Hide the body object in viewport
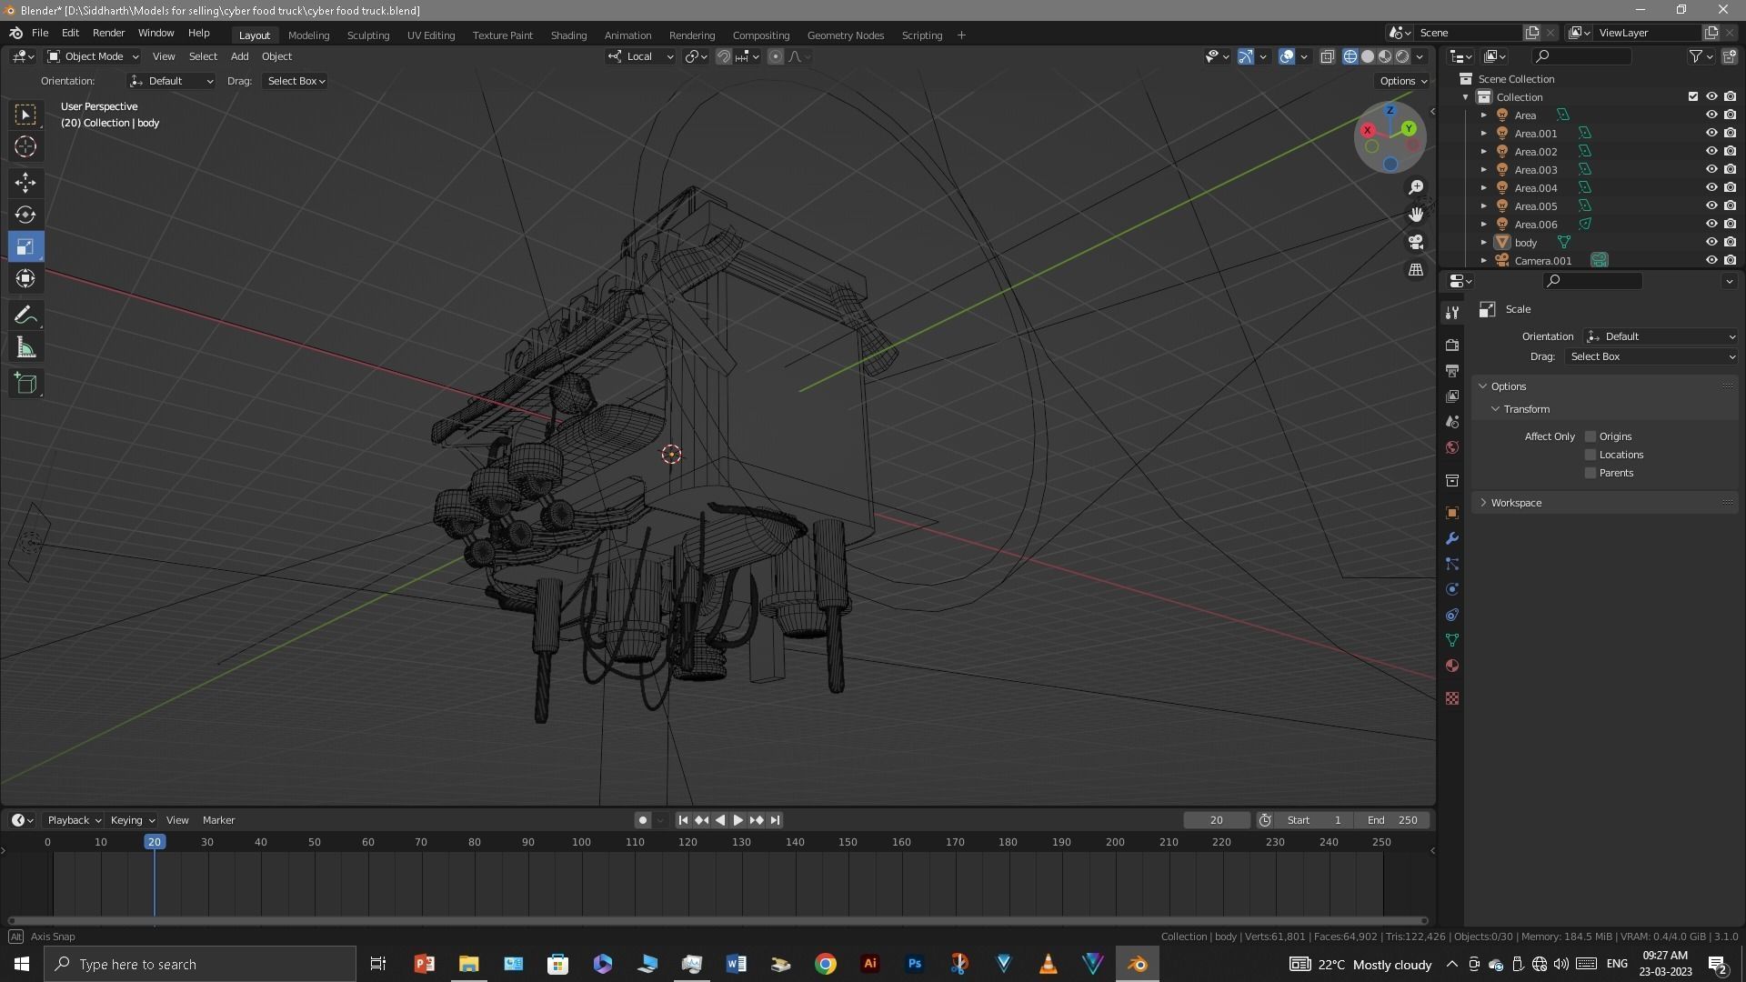This screenshot has width=1746, height=982. pyautogui.click(x=1711, y=242)
